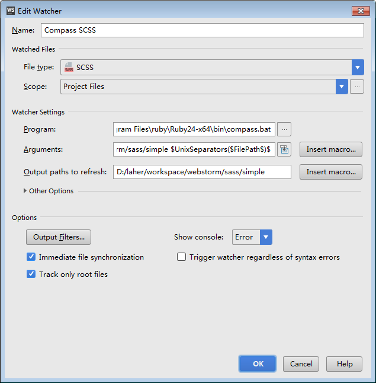Browse for Program with ellipsis button
Image resolution: width=376 pixels, height=383 pixels.
284,129
